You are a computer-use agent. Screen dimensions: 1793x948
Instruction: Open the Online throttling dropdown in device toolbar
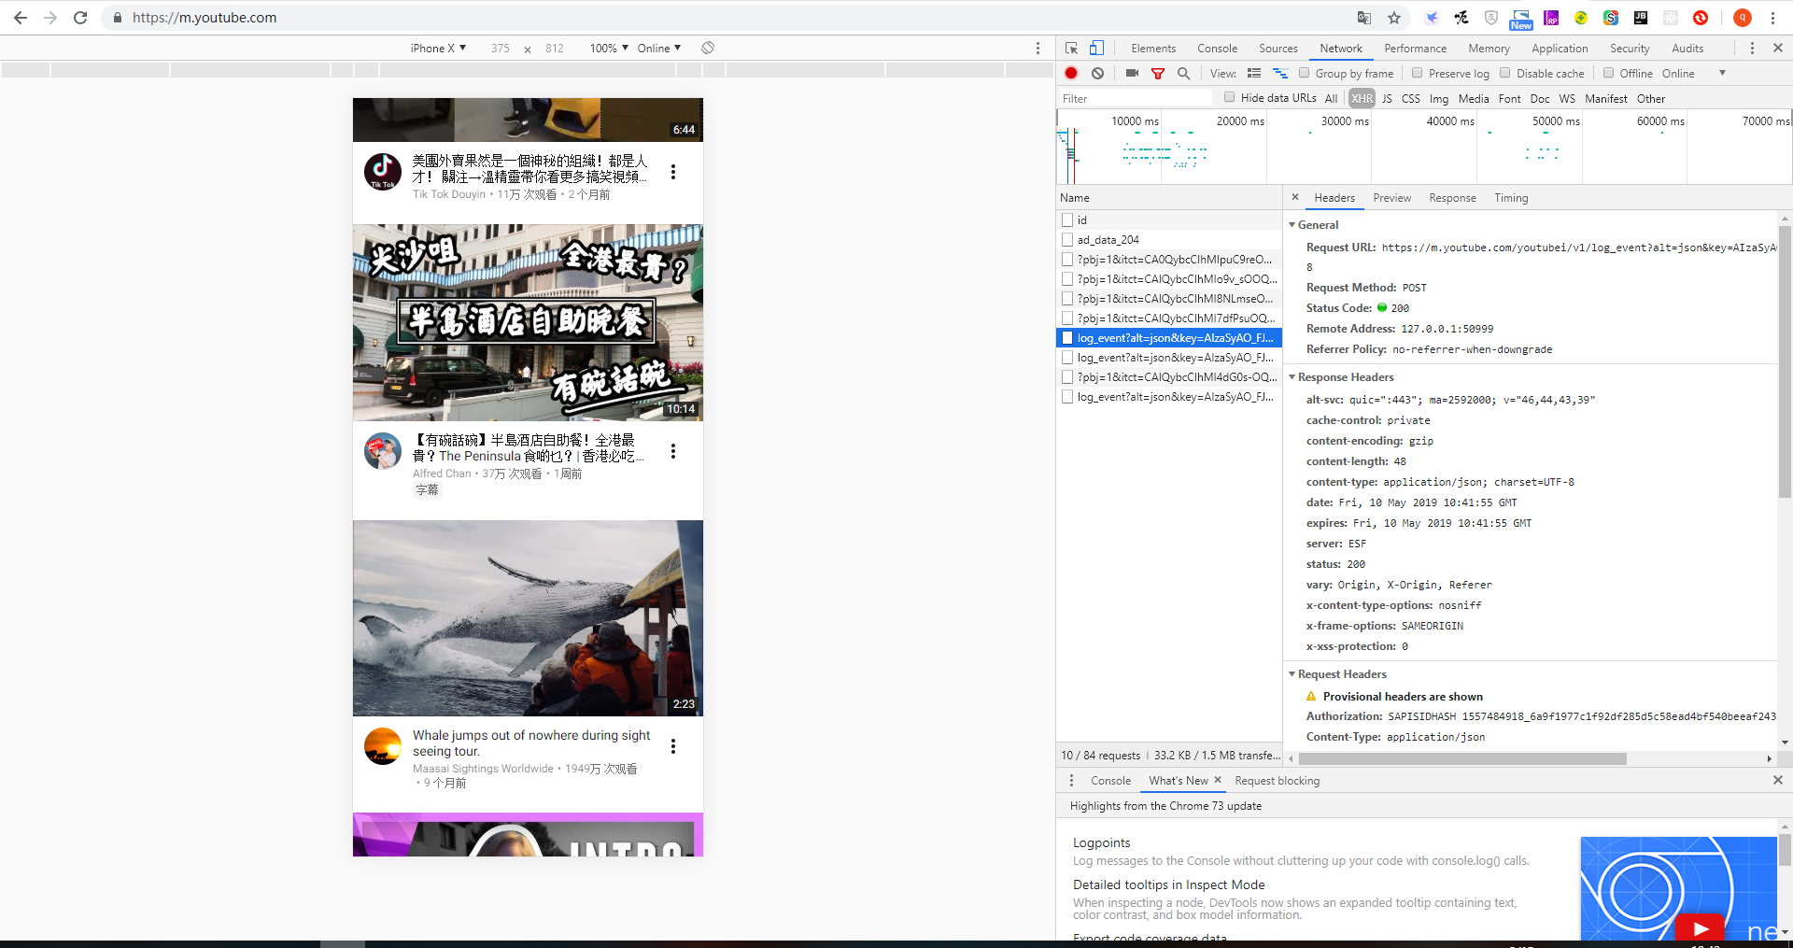659,48
